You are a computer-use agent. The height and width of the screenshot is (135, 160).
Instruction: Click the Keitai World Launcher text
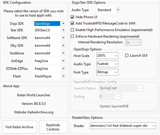(34, 95)
